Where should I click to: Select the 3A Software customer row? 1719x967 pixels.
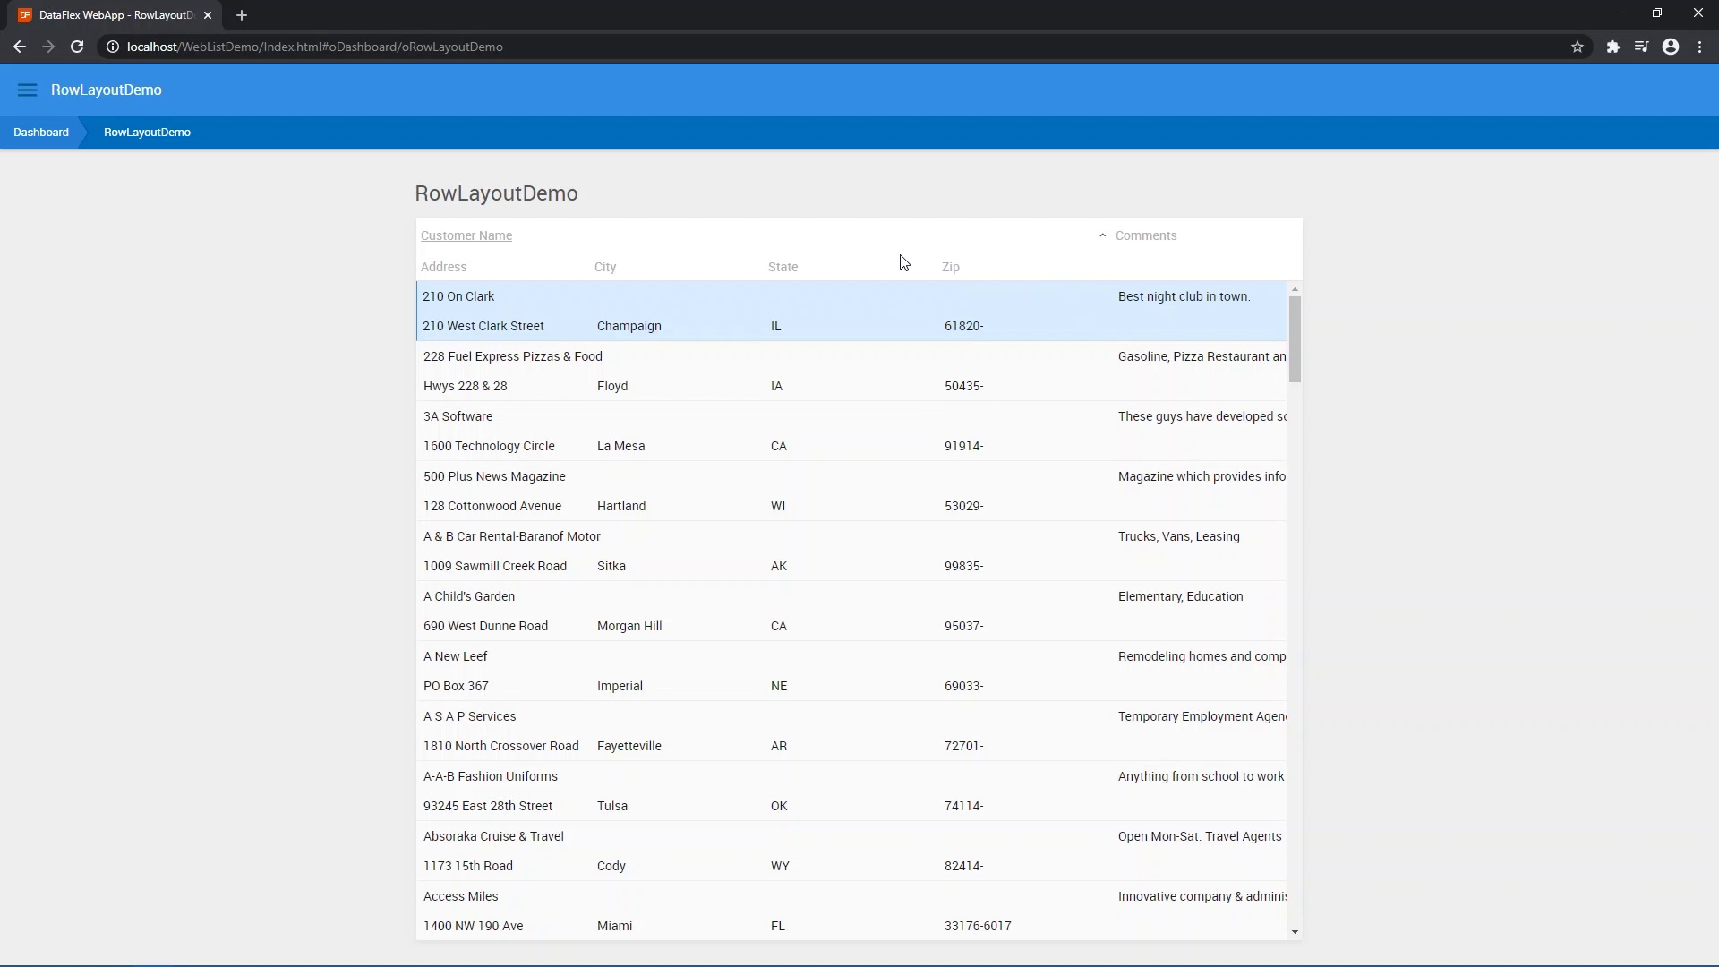[458, 416]
